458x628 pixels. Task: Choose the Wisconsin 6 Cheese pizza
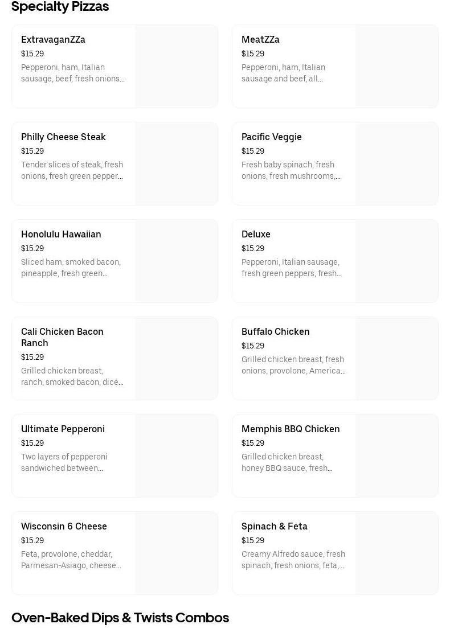[x=64, y=527]
